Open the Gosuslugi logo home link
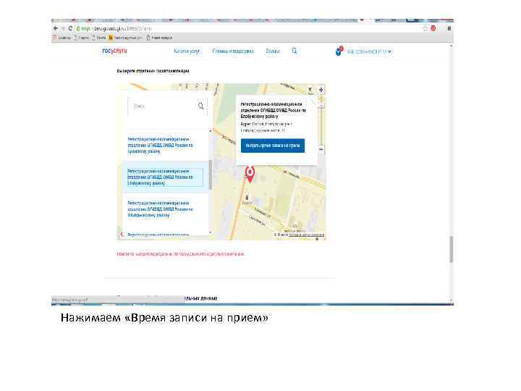Viewport: 521px width, 391px height. (114, 51)
